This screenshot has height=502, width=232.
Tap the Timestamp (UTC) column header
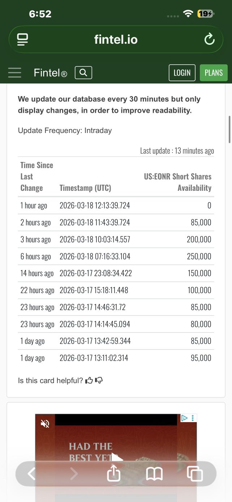point(85,188)
